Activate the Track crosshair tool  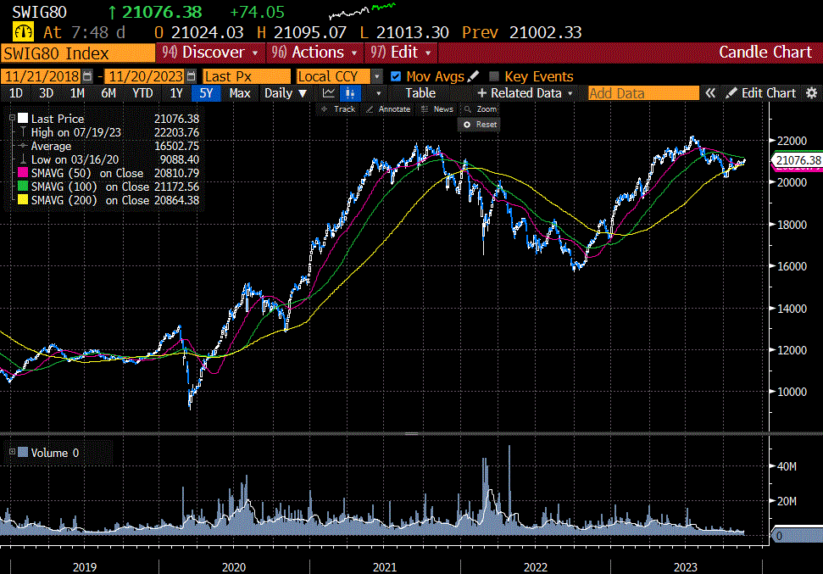tap(338, 109)
